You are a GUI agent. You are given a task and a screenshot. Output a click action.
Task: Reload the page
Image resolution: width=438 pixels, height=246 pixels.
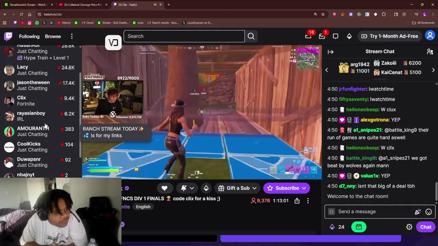(21, 14)
